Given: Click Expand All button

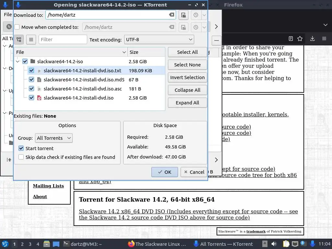Looking at the screenshot, I should 187,103.
